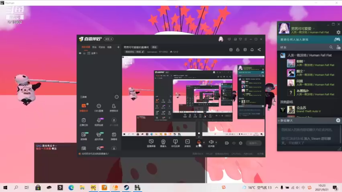This screenshot has width=342, height=192.
Task: Expand tool box with the round more button
Action: tap(117, 97)
